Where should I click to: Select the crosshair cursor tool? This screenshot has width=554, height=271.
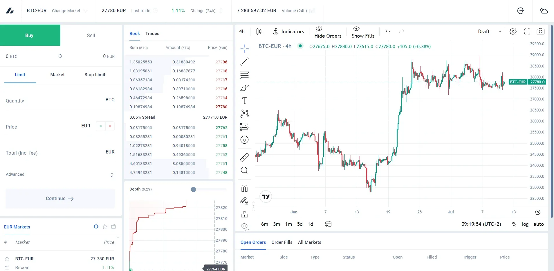(x=244, y=48)
